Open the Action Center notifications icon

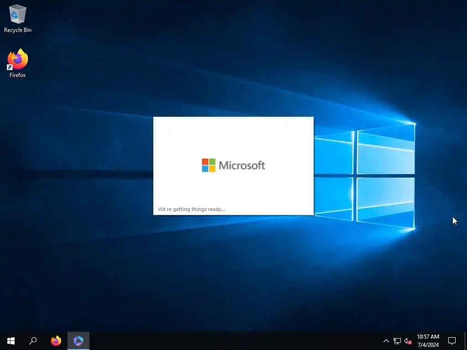pyautogui.click(x=452, y=341)
